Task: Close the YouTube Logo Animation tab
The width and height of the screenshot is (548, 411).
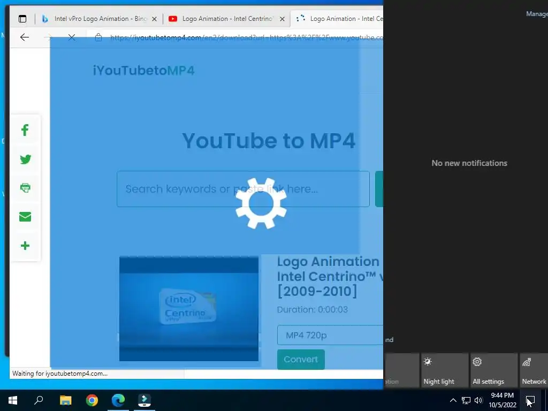Action: [x=282, y=19]
